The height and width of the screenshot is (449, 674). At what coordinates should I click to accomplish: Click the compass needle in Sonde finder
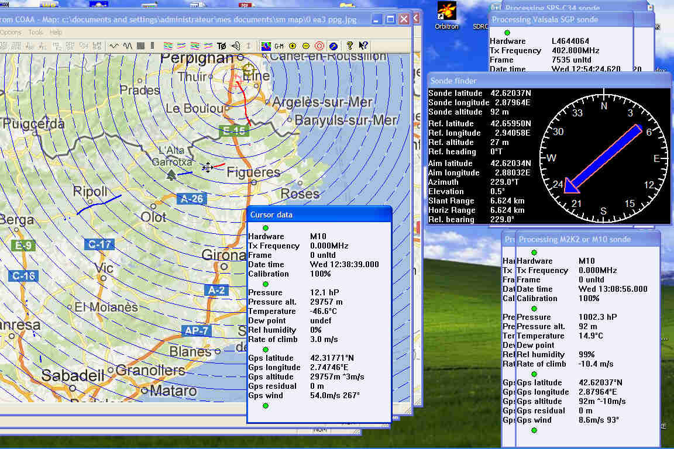pyautogui.click(x=603, y=158)
